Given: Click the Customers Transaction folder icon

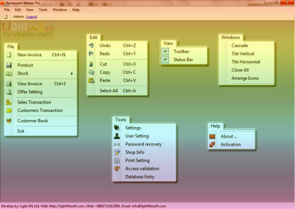Looking at the screenshot, I should (9, 111).
